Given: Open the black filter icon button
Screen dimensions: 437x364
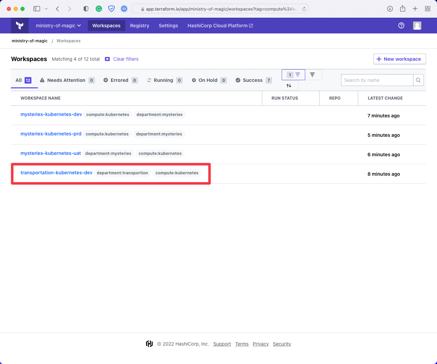Looking at the screenshot, I should click(312, 74).
